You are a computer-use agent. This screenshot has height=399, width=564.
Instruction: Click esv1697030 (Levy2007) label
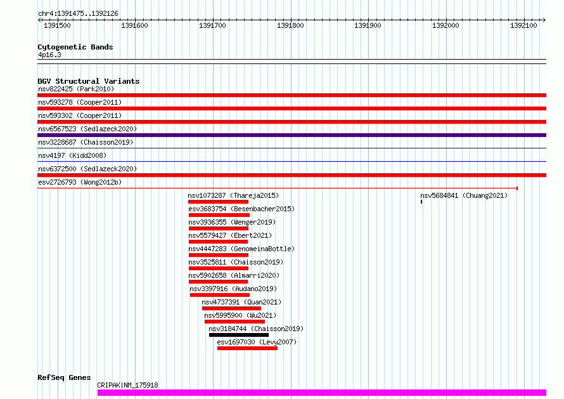[257, 342]
